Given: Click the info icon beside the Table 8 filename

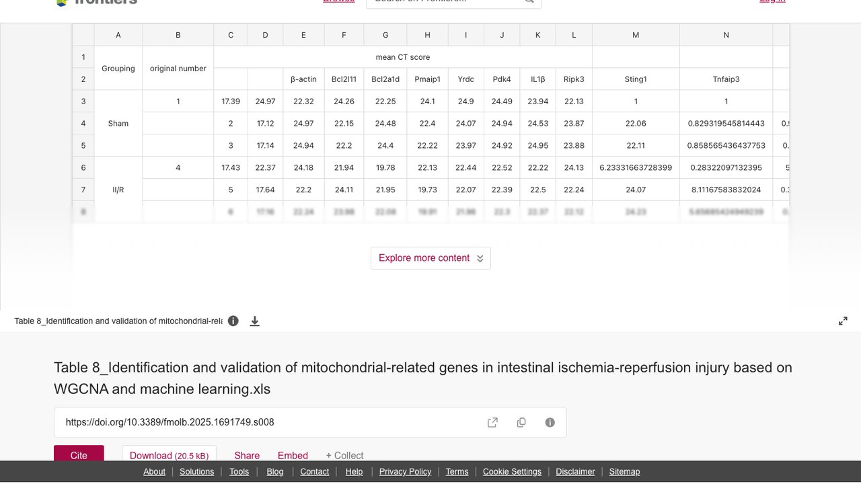Looking at the screenshot, I should (233, 321).
